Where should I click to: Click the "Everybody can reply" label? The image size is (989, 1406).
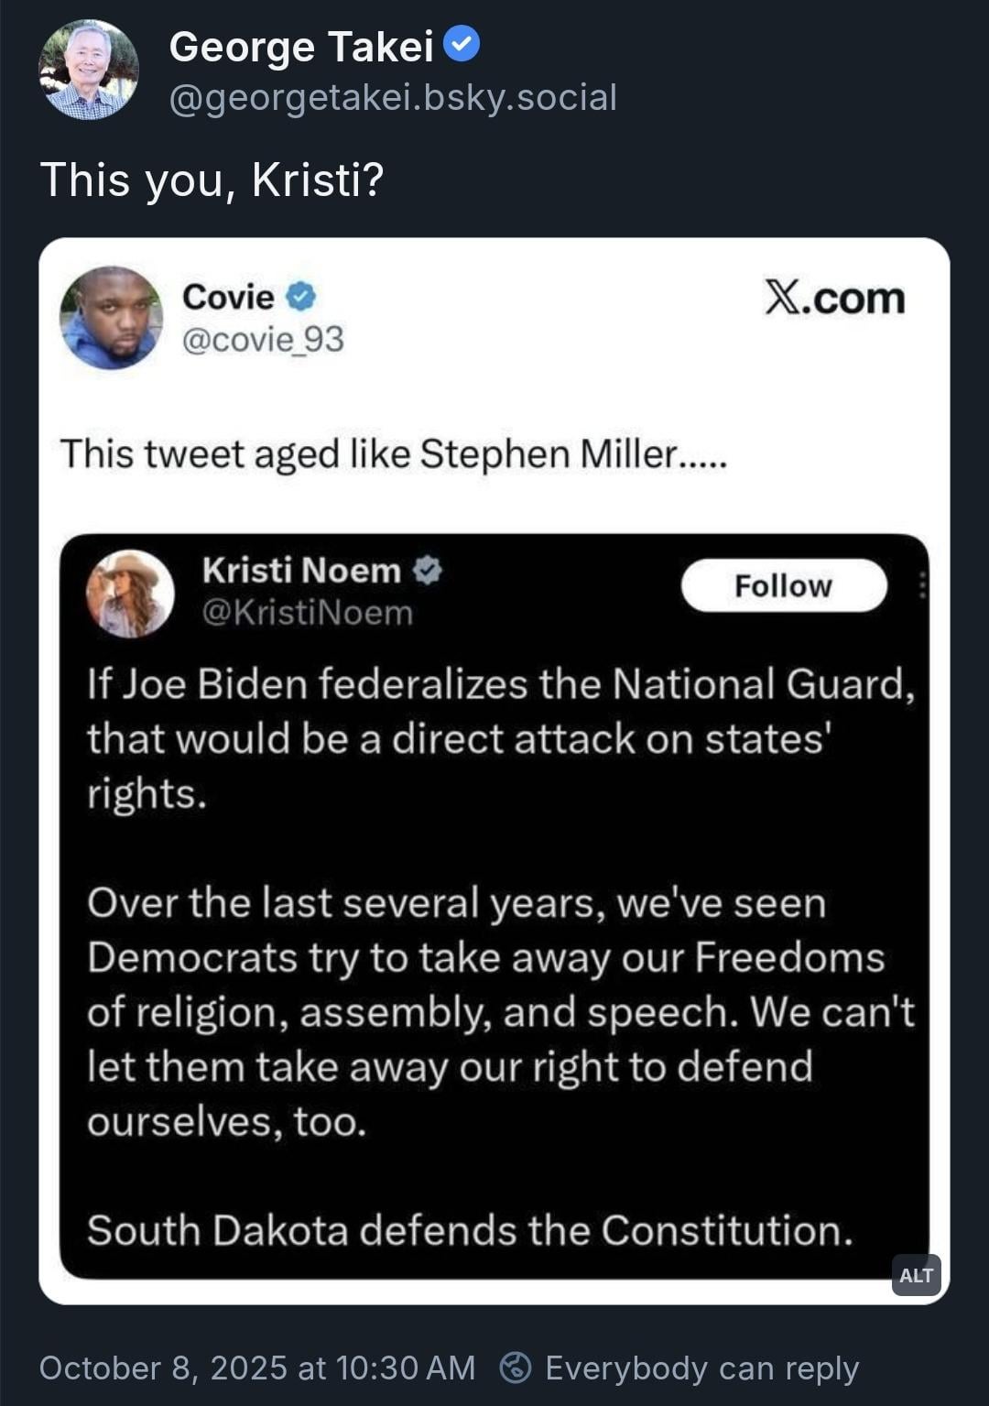[701, 1368]
